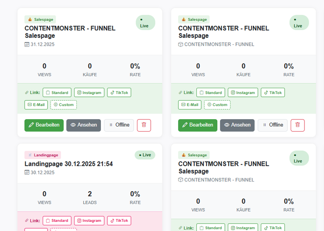
Task: Copy TikTok link of the Landingpage card
Action: click(119, 221)
